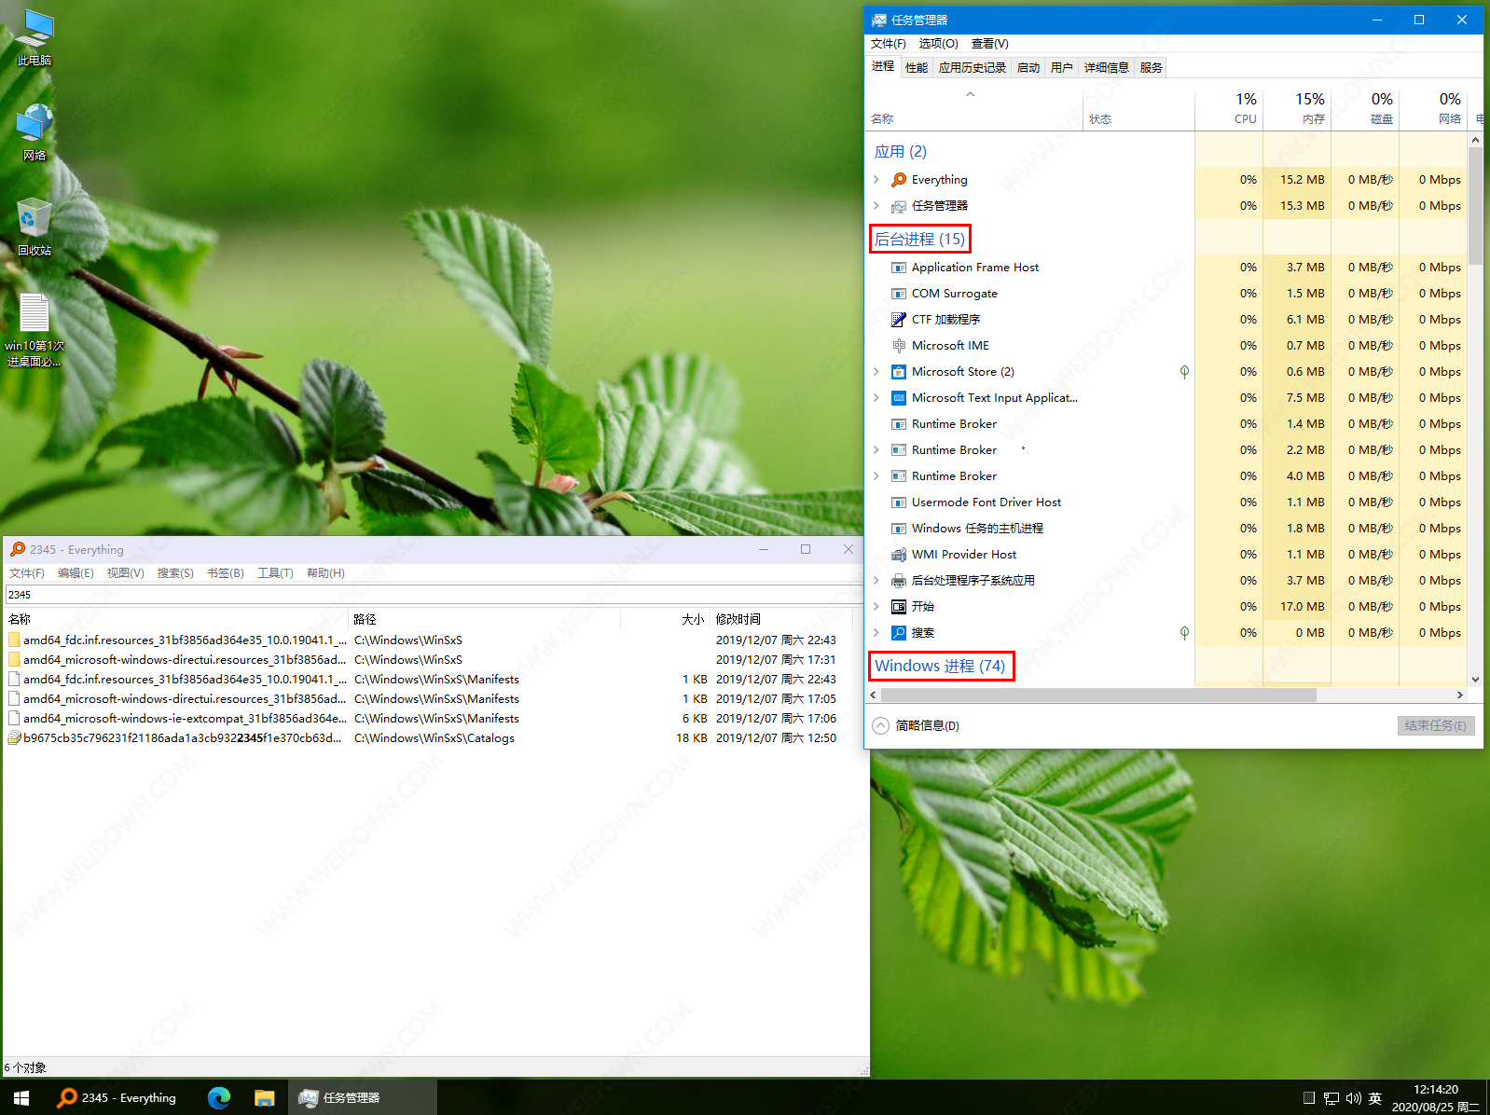Screen dimensions: 1490x1115
Task: Sort processes by 磁盘 column header
Action: click(1365, 109)
